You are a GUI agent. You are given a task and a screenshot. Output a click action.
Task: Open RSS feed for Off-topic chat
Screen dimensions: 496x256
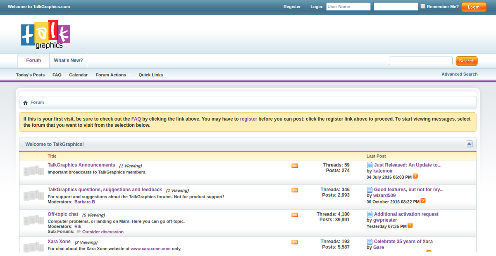(x=294, y=215)
